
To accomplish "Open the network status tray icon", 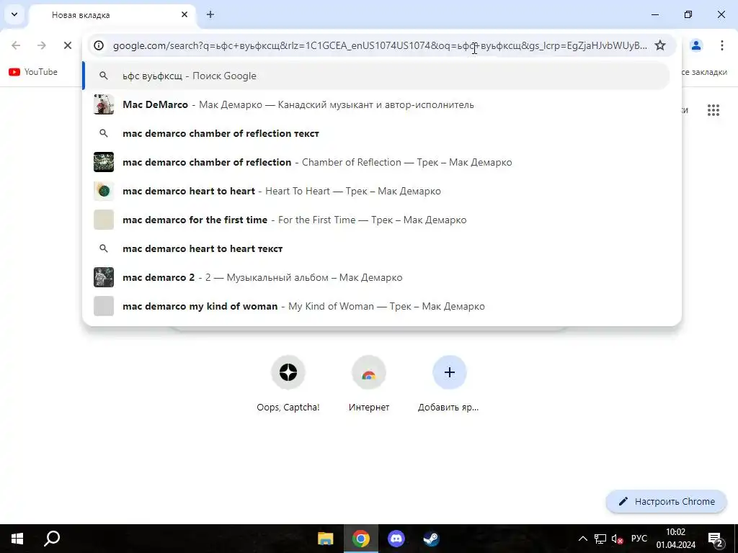I will [x=600, y=539].
